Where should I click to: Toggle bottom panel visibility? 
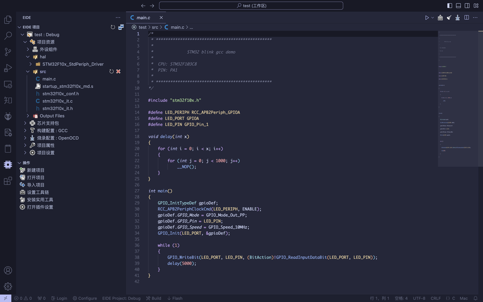[458, 5]
